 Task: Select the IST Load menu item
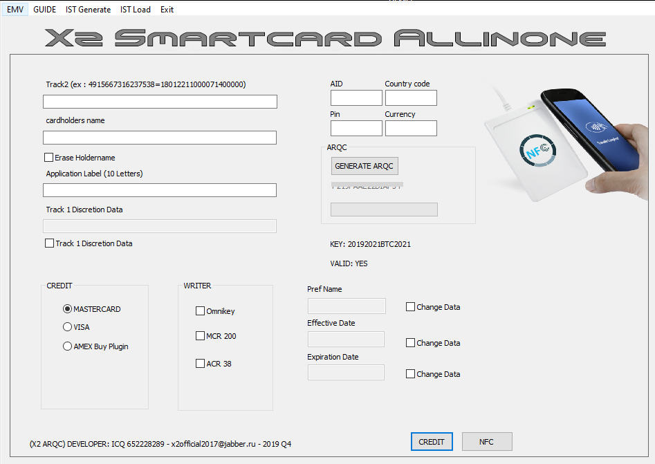click(x=136, y=9)
